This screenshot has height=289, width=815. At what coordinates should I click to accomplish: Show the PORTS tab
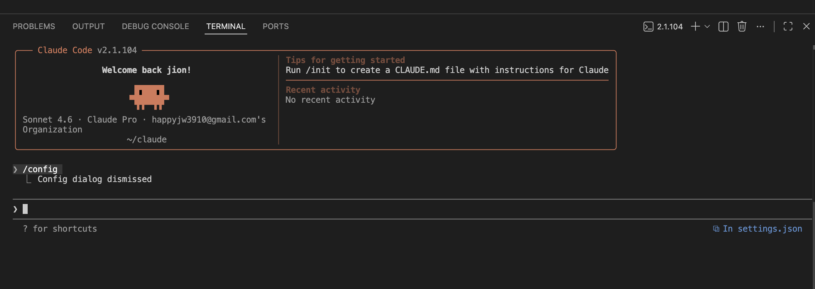click(x=276, y=27)
